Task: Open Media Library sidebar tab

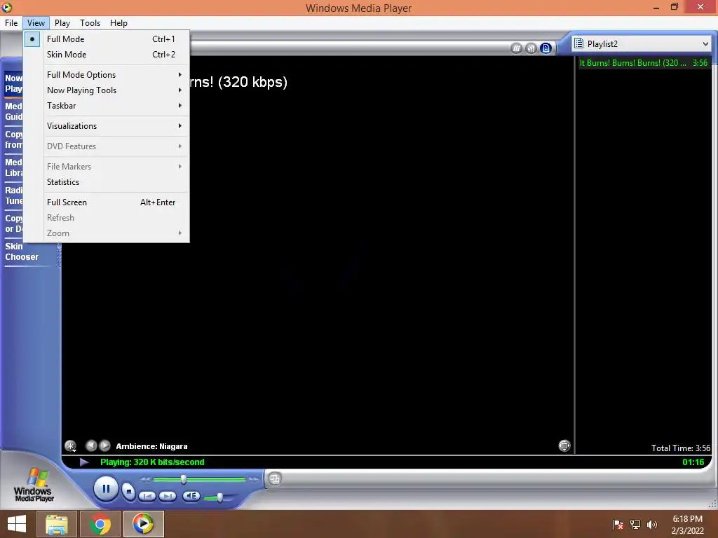Action: pos(13,167)
